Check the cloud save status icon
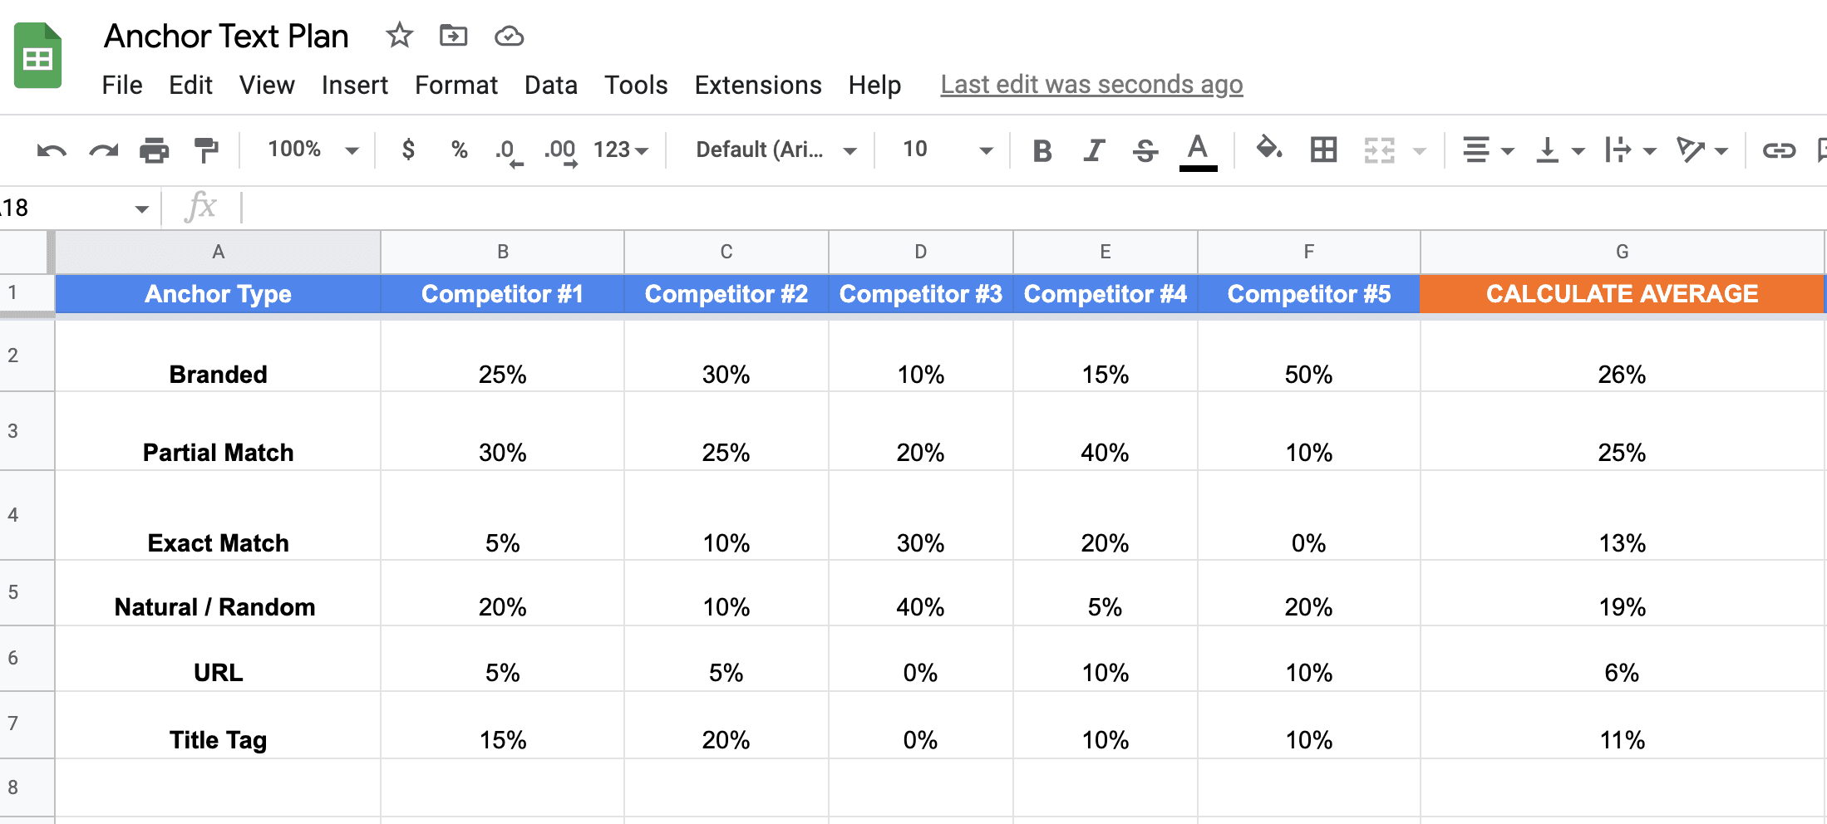This screenshot has width=1827, height=824. click(x=509, y=37)
